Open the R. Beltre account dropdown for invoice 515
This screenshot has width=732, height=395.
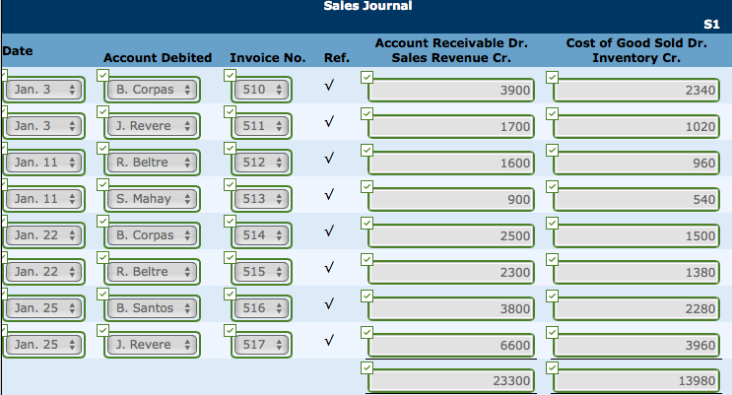coord(152,271)
